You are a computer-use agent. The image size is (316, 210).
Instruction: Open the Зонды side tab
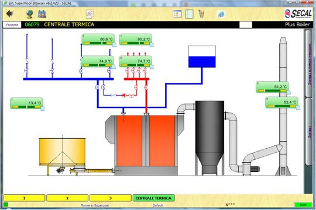pos(309,132)
